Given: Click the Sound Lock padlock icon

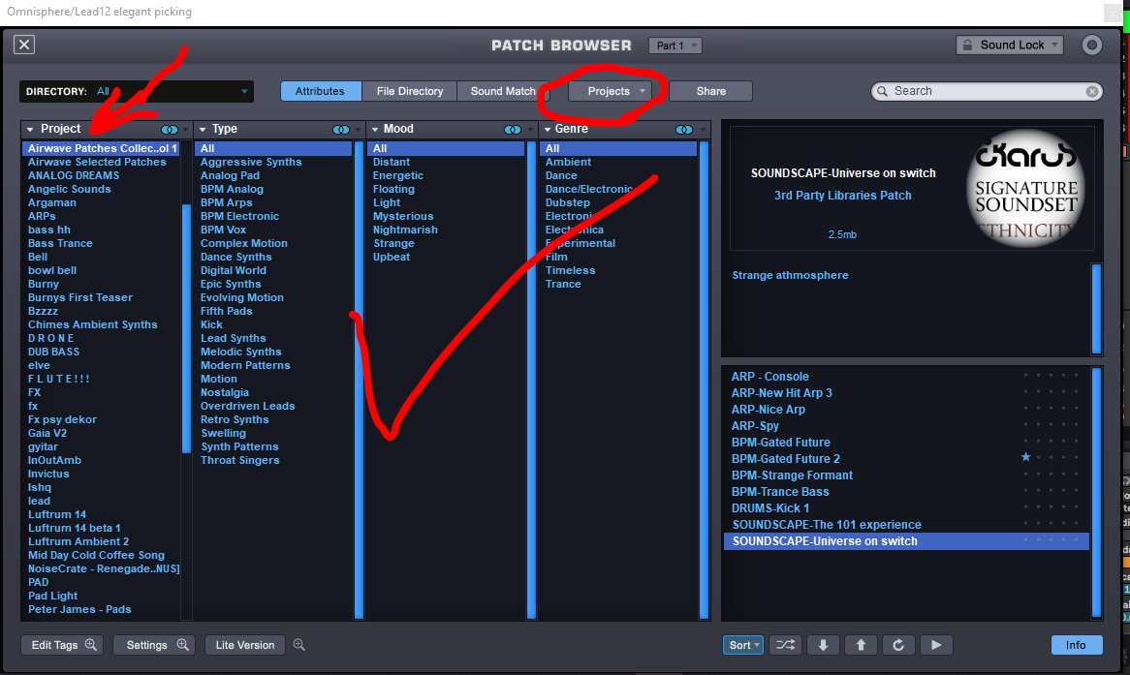Looking at the screenshot, I should (x=968, y=45).
